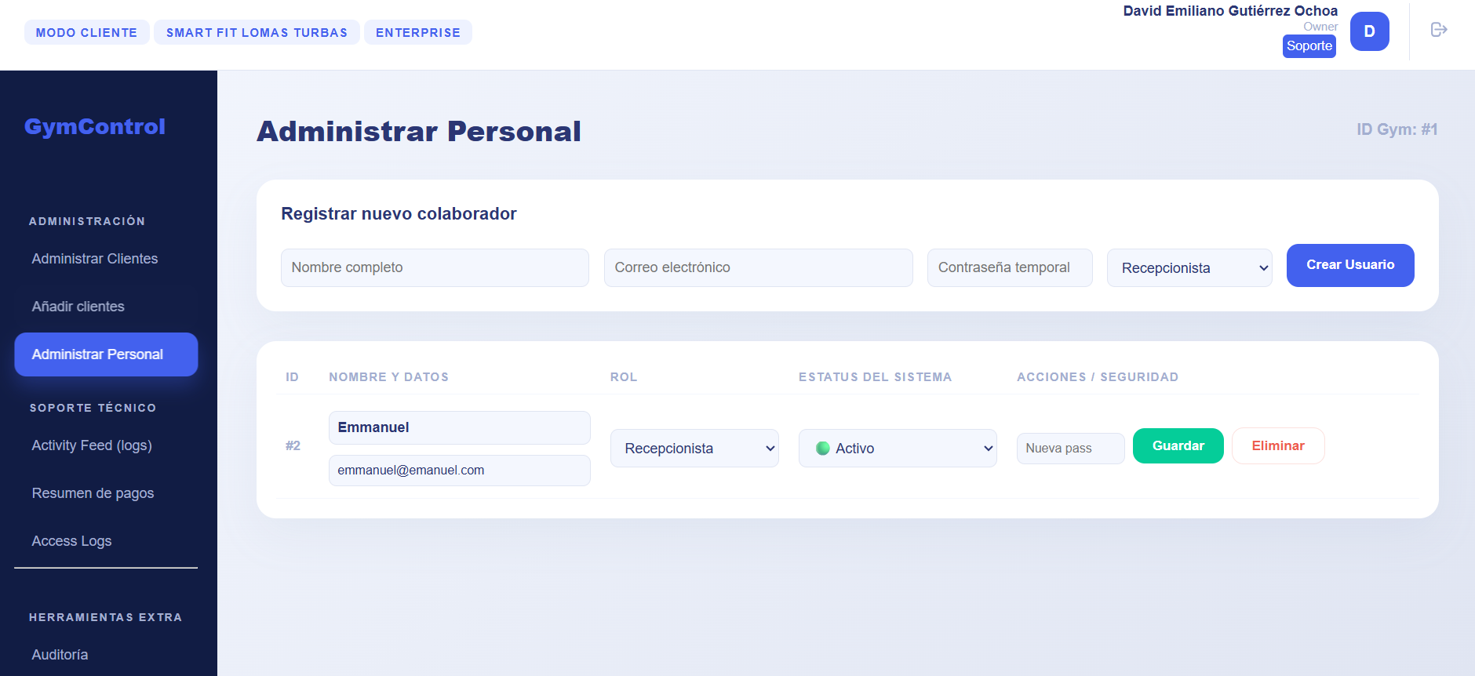Click Guardar for Emmanuel
The width and height of the screenshot is (1475, 676).
(1178, 445)
